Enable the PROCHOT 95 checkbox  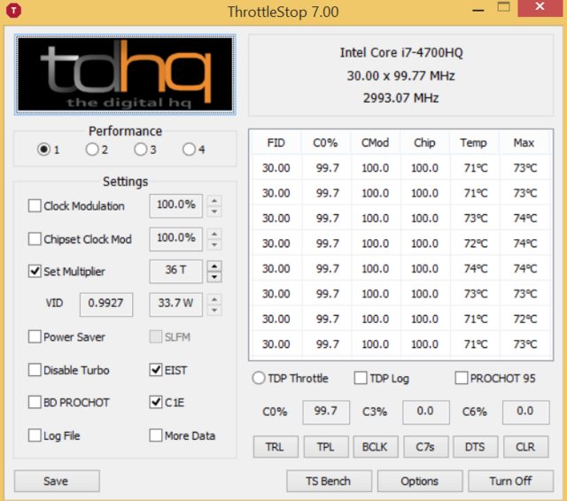(461, 378)
